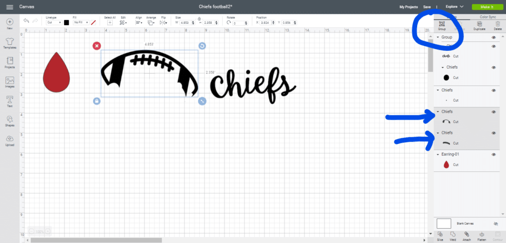Redo the last undone action
Viewport: 506px width, 243px height.
tap(35, 21)
